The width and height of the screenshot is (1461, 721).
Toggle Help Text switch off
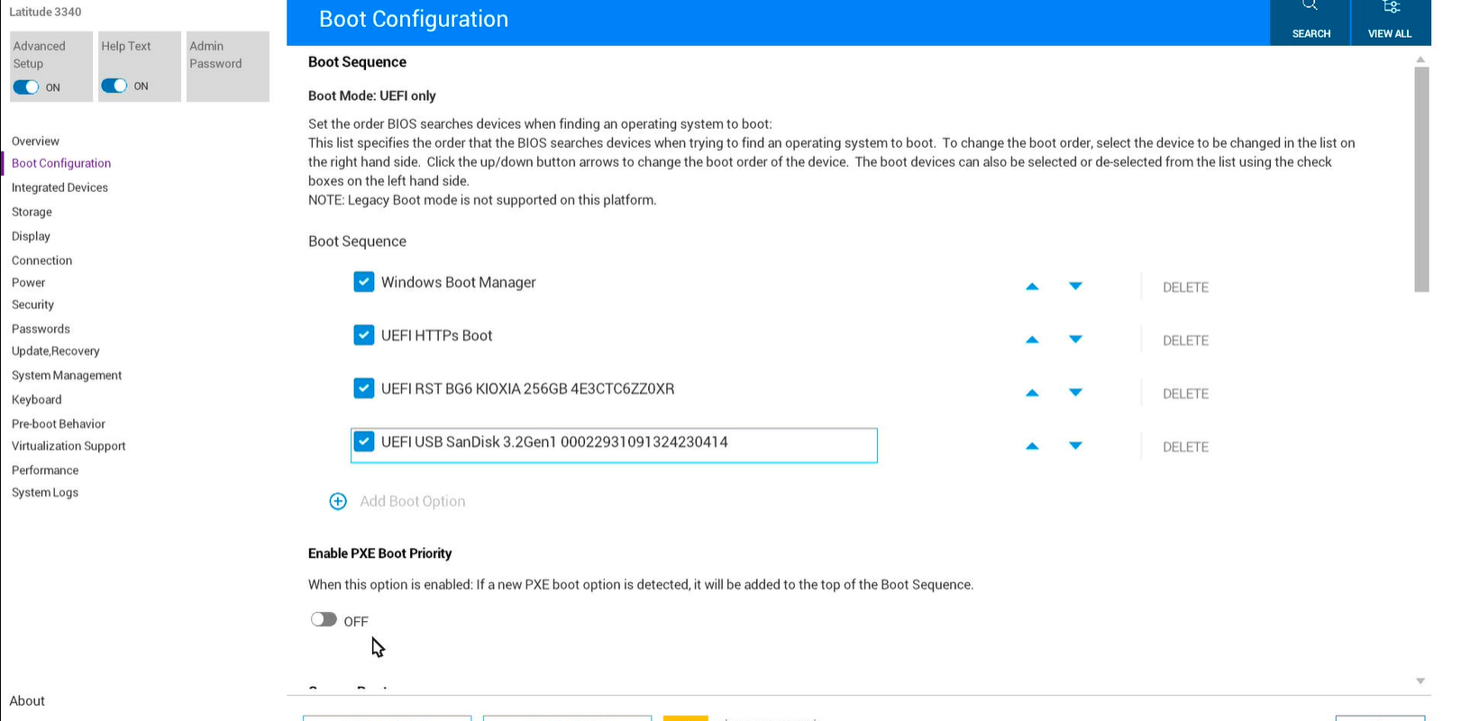114,86
